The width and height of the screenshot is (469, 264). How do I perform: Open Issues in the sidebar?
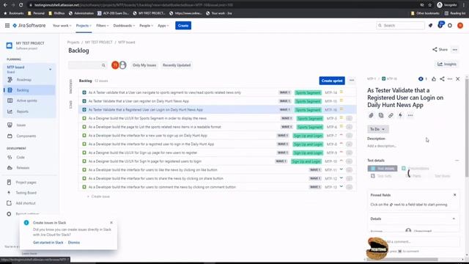[21, 125]
